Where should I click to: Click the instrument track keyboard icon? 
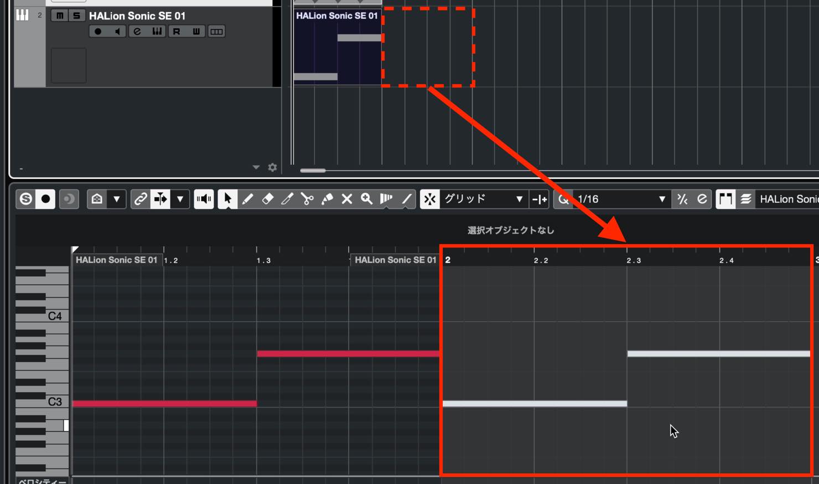(22, 15)
